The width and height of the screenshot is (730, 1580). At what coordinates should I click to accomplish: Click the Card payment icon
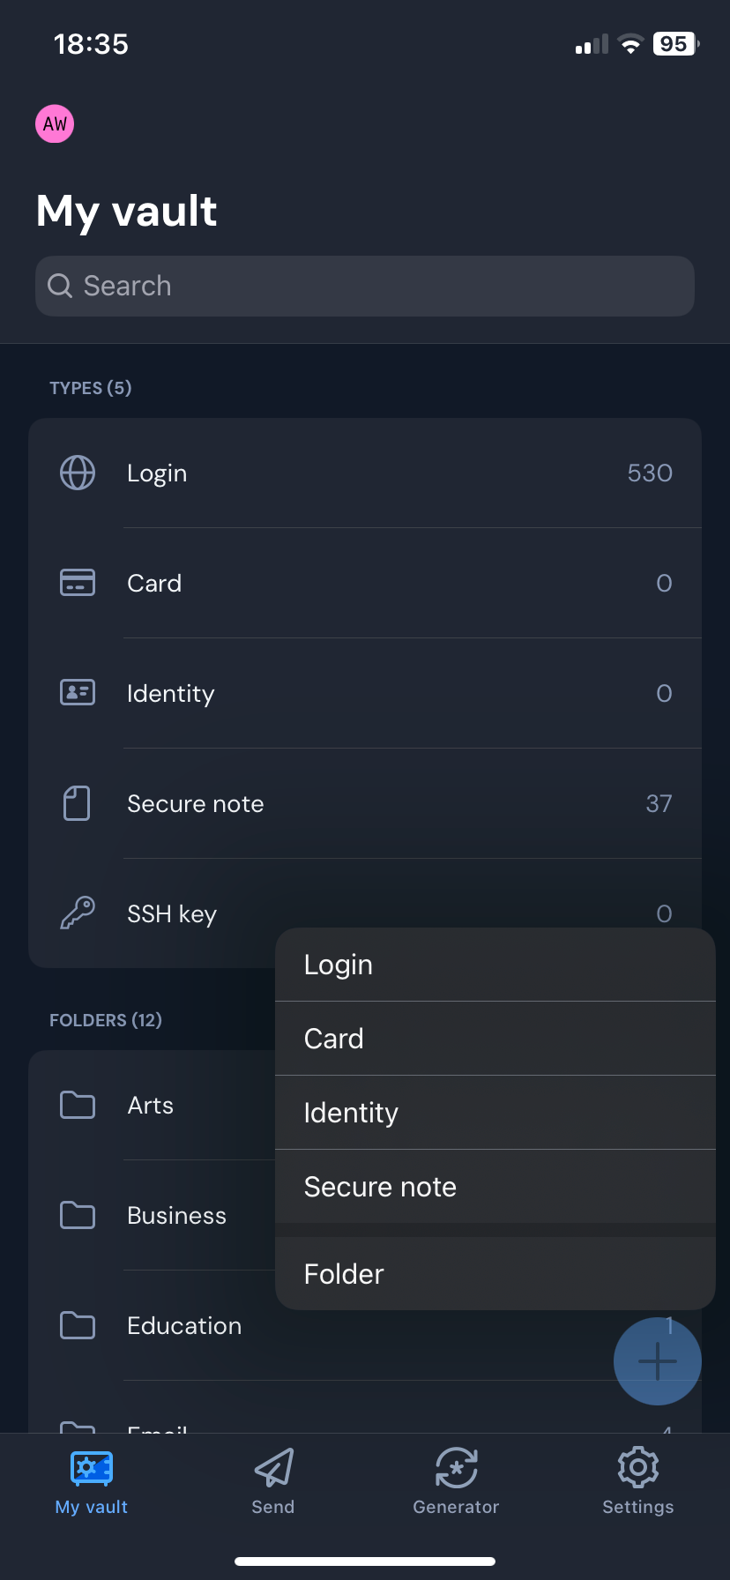coord(78,583)
